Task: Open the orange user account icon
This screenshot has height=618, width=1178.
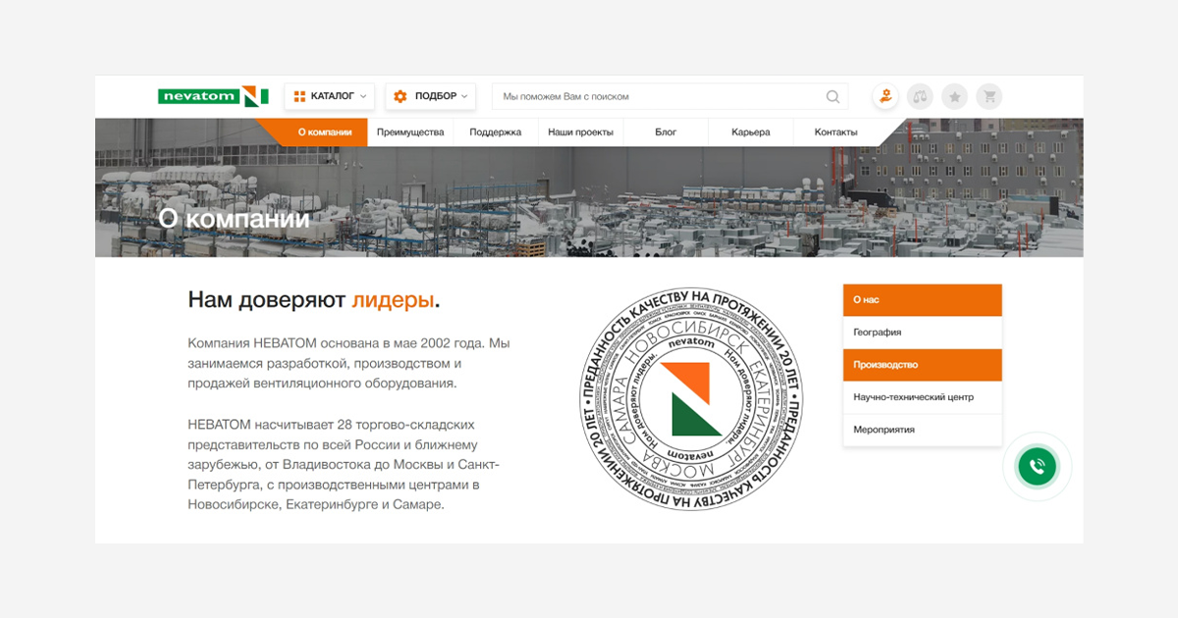Action: (x=885, y=96)
